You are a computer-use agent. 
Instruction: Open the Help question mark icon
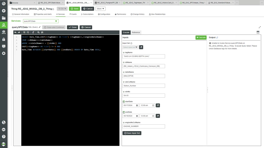3,137
